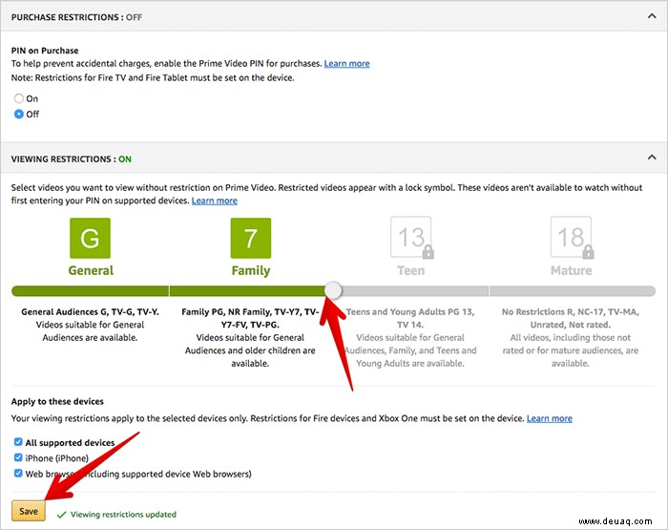
Task: Toggle the Web browser devices checkbox
Action: [18, 474]
